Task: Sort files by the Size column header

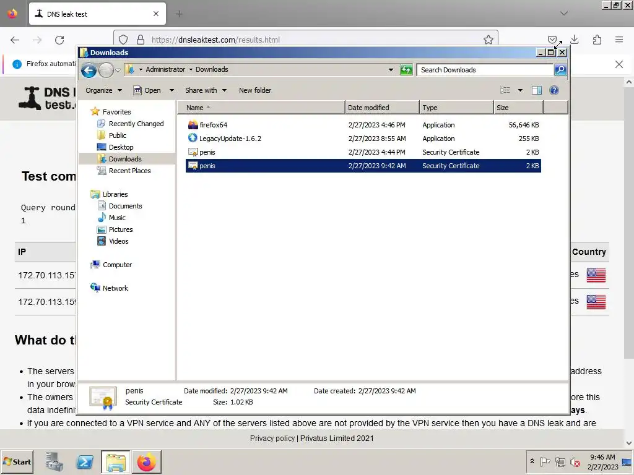Action: [x=518, y=108]
